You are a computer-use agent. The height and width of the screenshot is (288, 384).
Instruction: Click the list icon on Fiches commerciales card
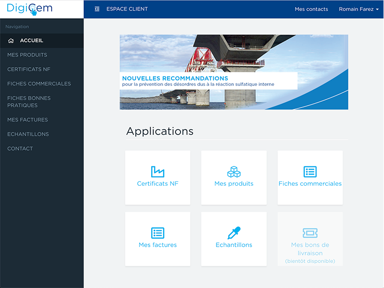(x=310, y=171)
